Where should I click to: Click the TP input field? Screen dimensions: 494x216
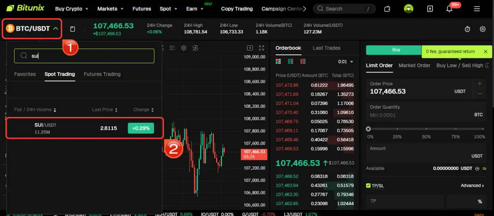405,201
